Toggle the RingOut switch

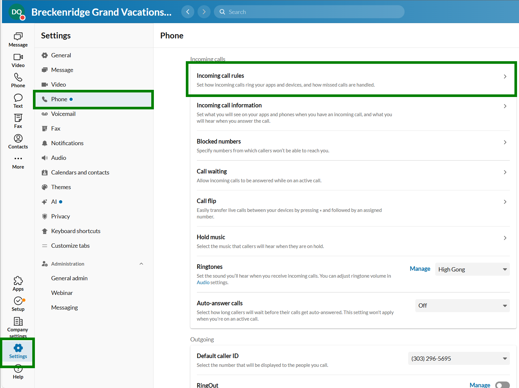pos(502,385)
